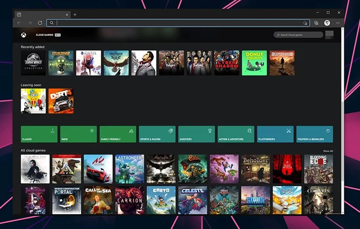Select the Classic category tile
This screenshot has width=360, height=229.
pyautogui.click(x=39, y=134)
